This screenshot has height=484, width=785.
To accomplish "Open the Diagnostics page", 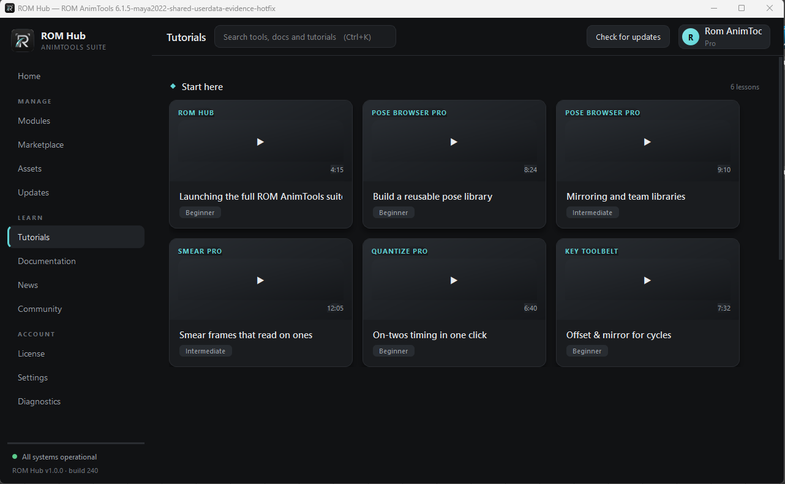I will [x=76, y=401].
